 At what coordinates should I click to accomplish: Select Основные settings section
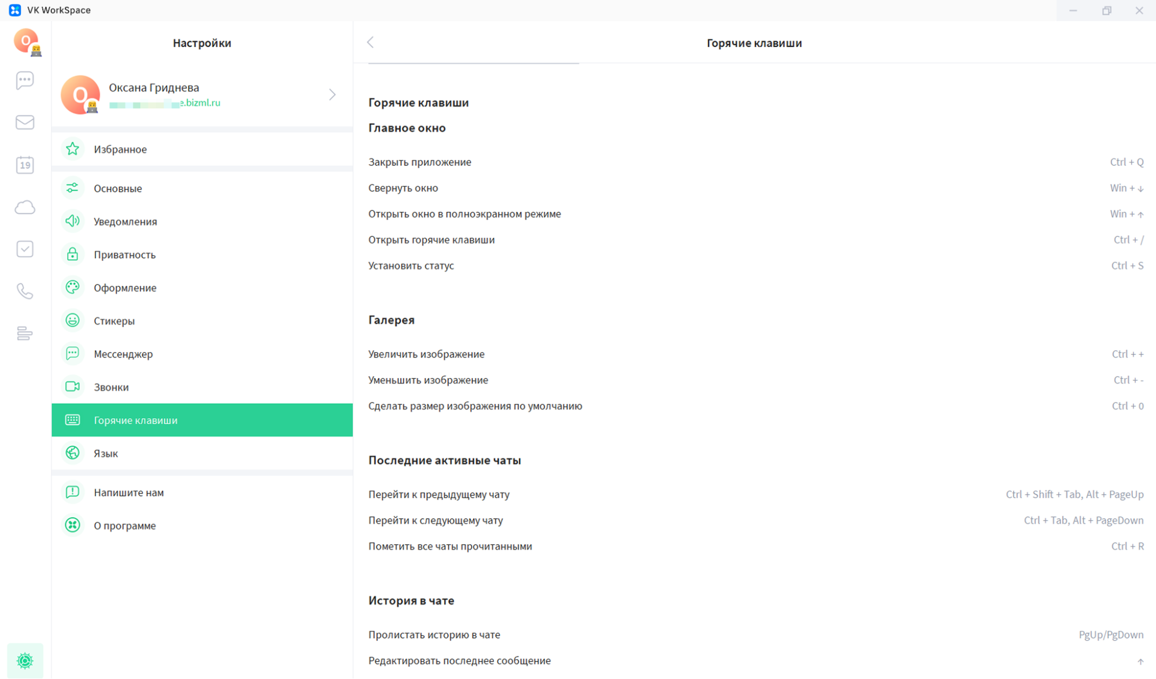pos(118,189)
